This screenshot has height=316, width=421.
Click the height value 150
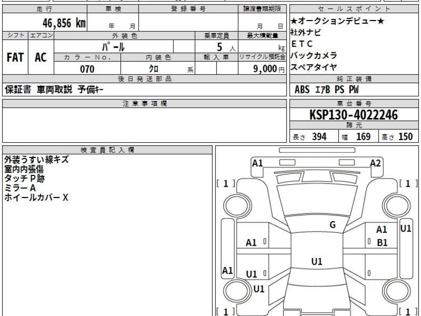(406, 137)
